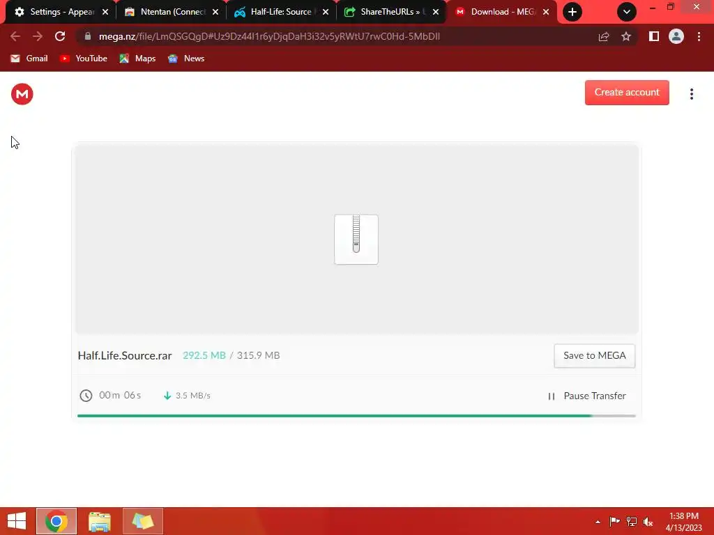Close the Ntentan tab

(x=215, y=12)
